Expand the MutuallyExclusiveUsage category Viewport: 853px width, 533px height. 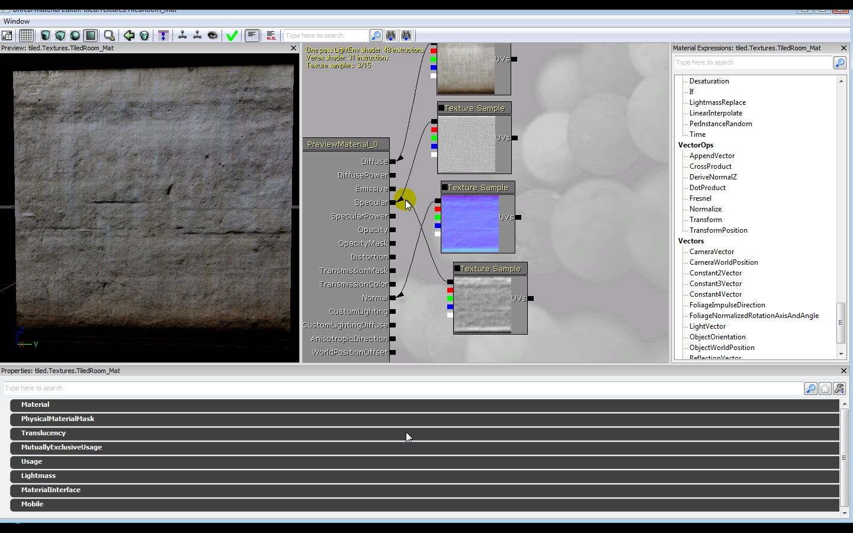click(425, 448)
